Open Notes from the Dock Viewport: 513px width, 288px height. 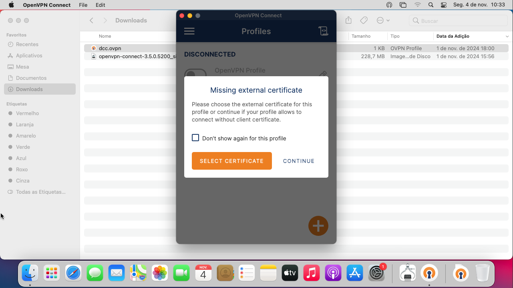268,273
